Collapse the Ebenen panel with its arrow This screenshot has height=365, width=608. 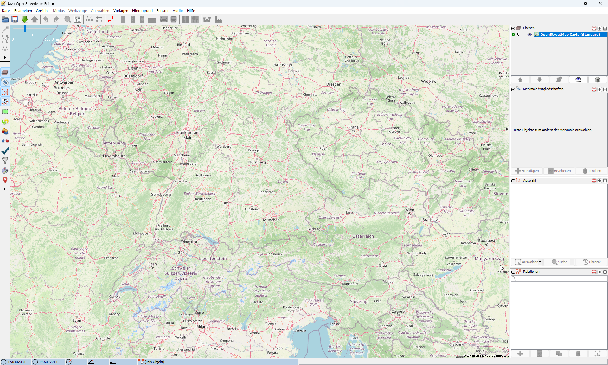tap(513, 28)
